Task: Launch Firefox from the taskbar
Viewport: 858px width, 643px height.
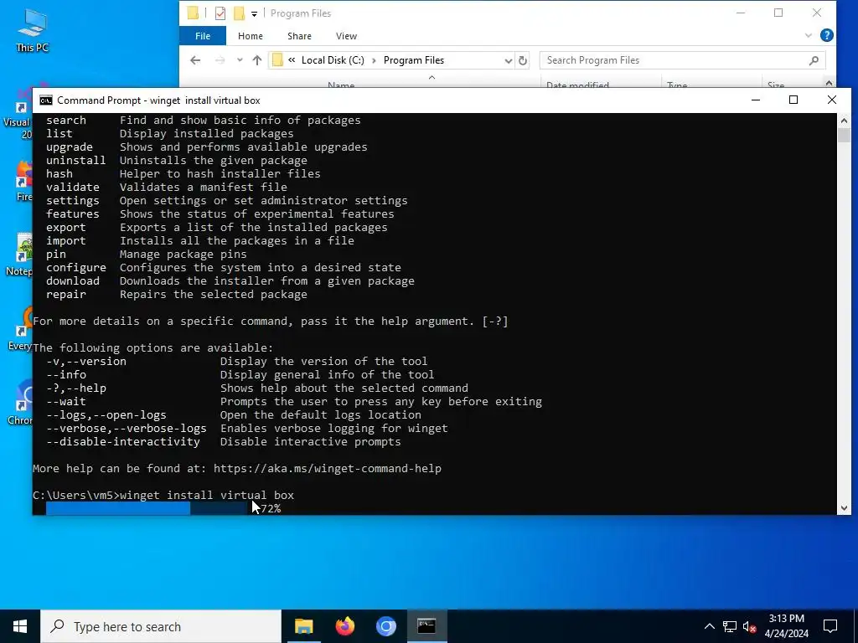Action: pyautogui.click(x=344, y=626)
